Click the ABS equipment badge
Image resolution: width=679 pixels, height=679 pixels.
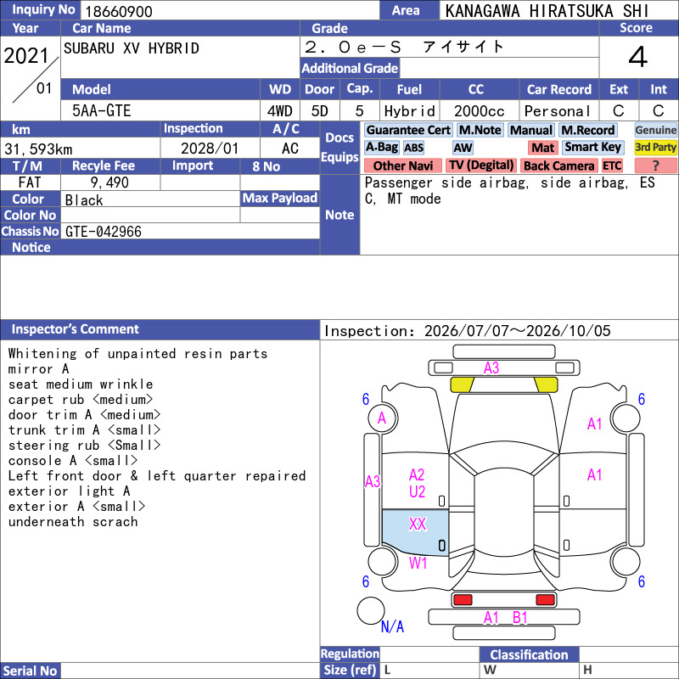pyautogui.click(x=413, y=148)
